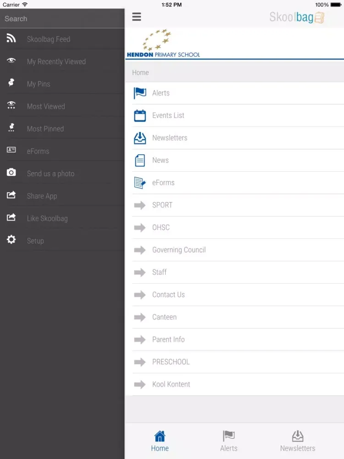Screen dimensions: 344x459
Task: Tap the My Recently Viewed eye icon
Action: pos(11,61)
